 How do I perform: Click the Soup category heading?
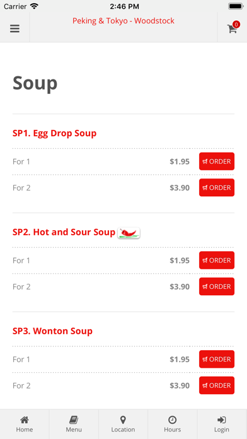click(x=35, y=83)
